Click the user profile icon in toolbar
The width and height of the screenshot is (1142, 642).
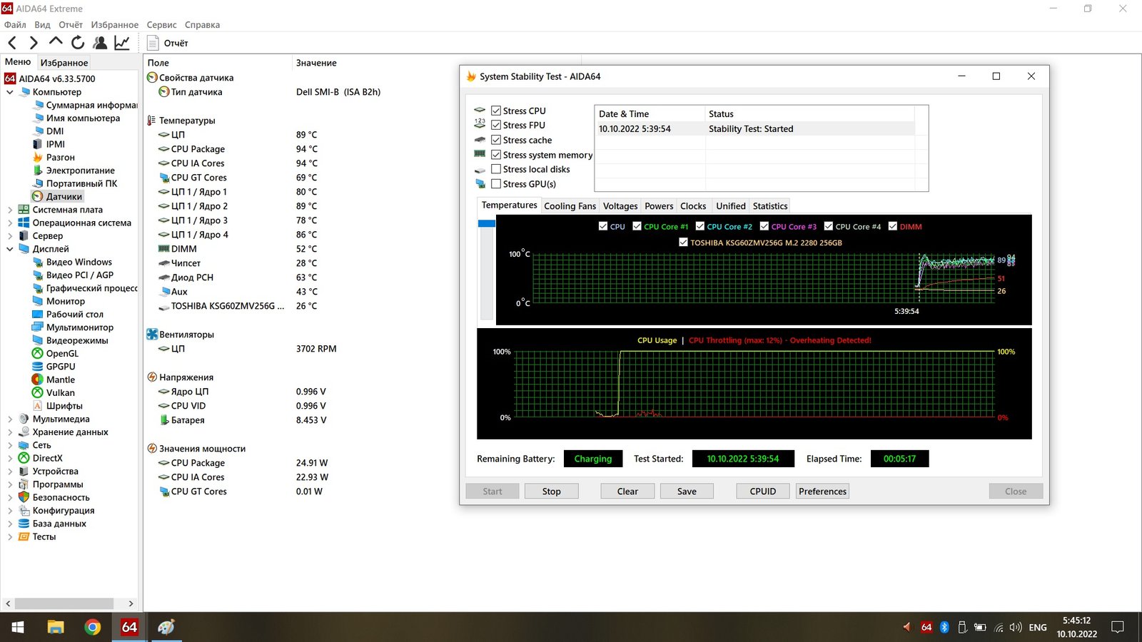100,43
